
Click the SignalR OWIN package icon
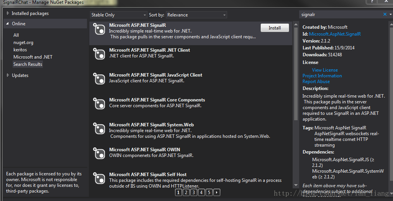(x=99, y=153)
